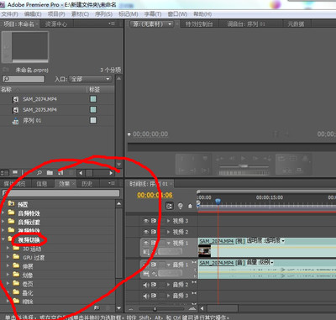Collapse the 视频 1 track triangle
336x320 pixels.
tap(169, 243)
